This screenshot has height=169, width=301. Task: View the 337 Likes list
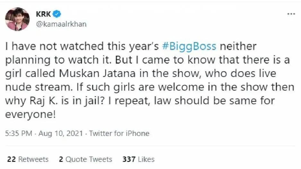coord(138,159)
